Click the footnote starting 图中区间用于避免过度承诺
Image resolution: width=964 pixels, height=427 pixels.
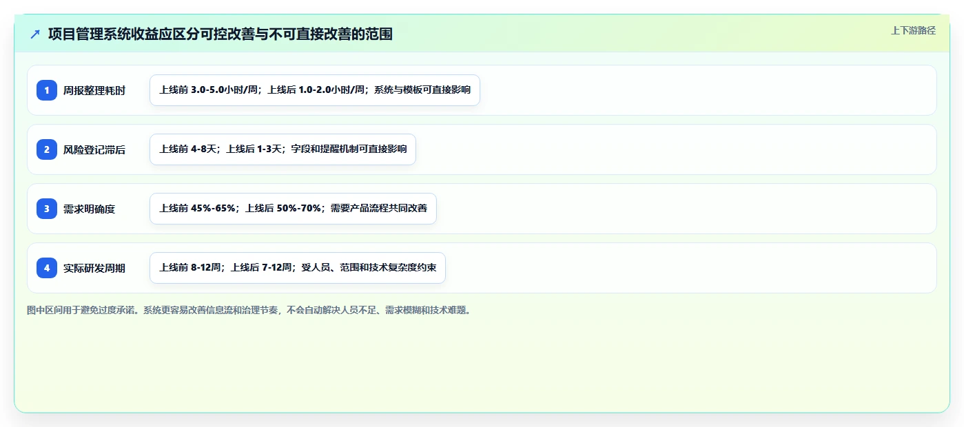(250, 310)
